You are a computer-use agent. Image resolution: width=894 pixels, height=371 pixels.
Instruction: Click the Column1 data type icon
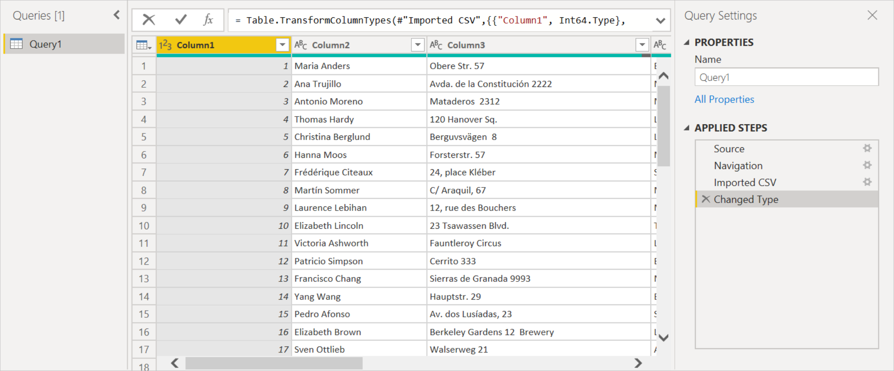pos(165,45)
